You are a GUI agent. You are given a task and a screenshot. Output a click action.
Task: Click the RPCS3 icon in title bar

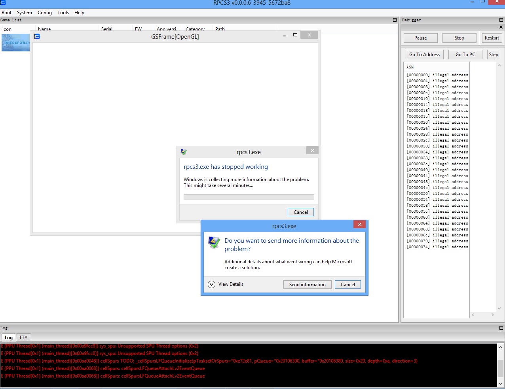(3, 3)
